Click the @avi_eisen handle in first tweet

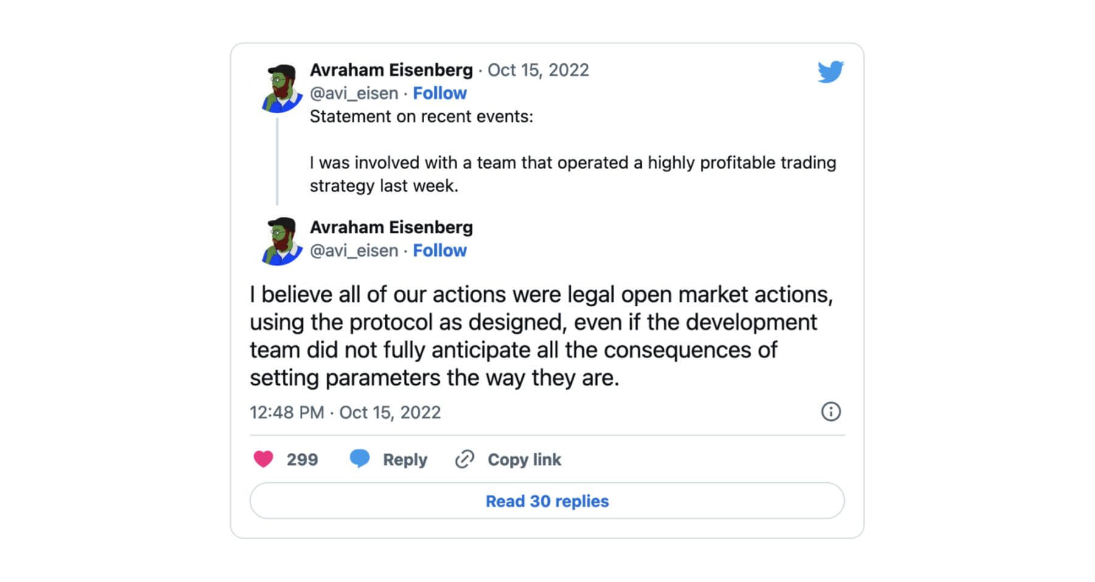tap(354, 93)
